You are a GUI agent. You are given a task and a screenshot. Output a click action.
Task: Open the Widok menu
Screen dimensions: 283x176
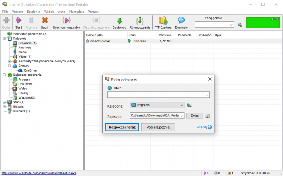click(49, 12)
